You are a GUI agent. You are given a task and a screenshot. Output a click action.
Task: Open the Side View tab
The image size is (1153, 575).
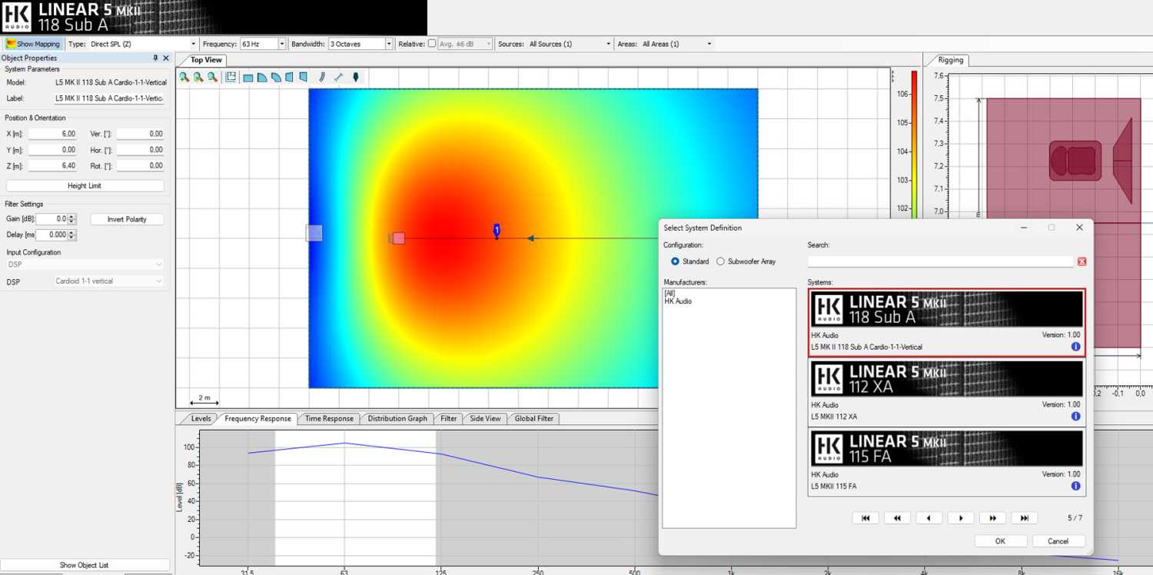click(485, 418)
